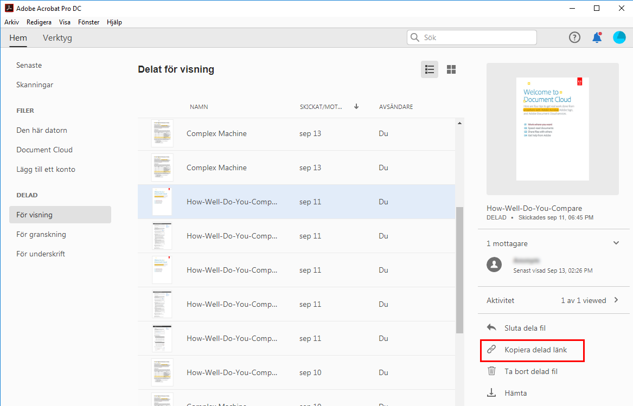This screenshot has width=633, height=406.
Task: Open Skanningar in sidebar
Action: click(x=35, y=85)
